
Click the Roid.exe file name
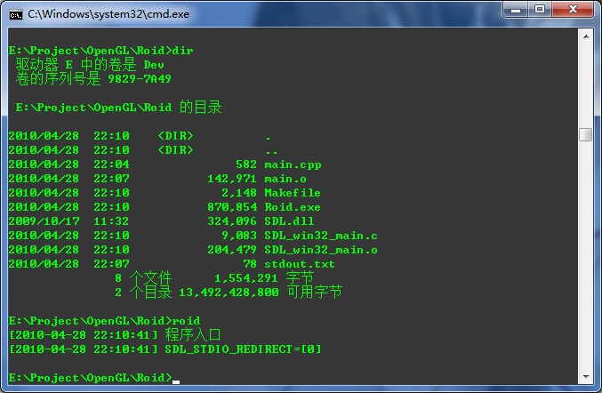tap(293, 207)
